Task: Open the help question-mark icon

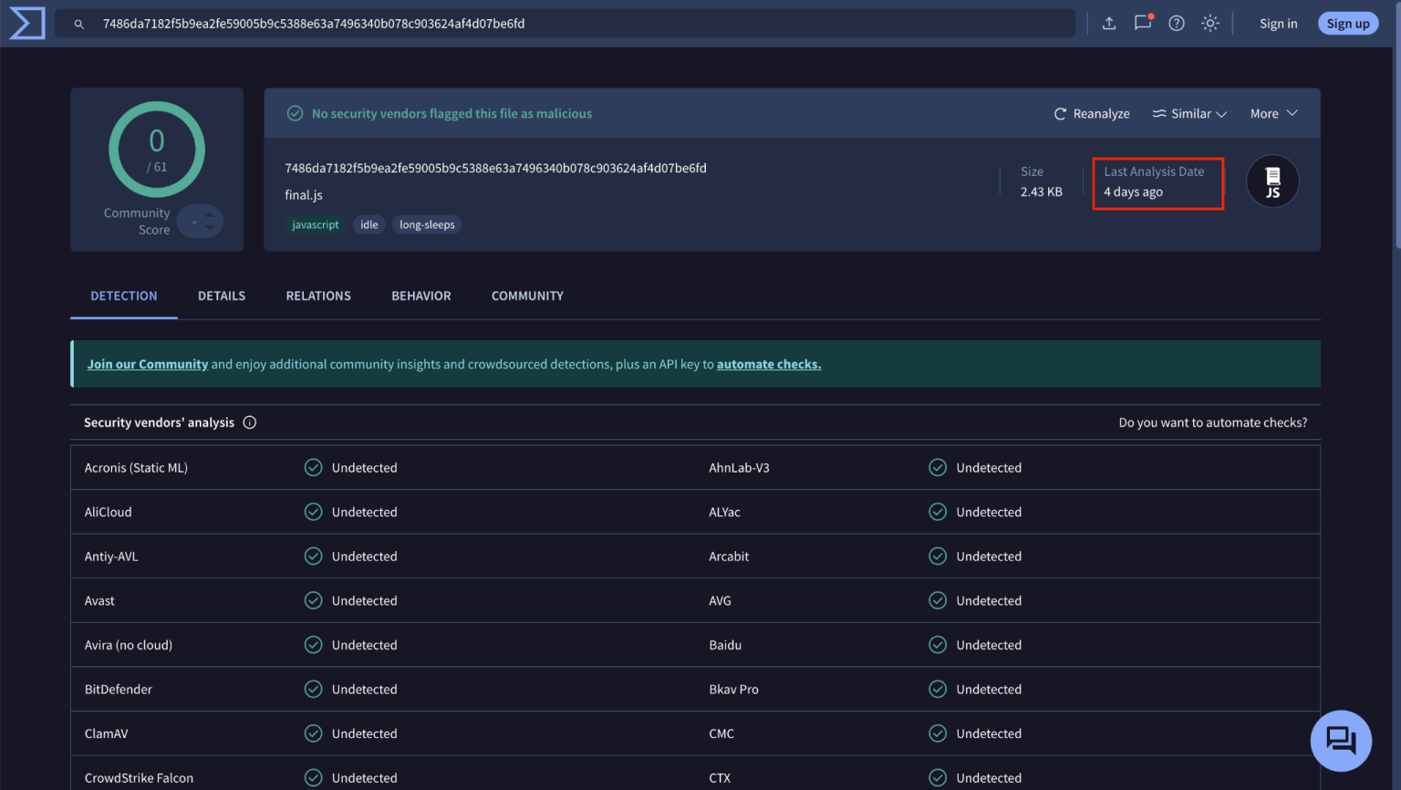Action: (x=1176, y=23)
